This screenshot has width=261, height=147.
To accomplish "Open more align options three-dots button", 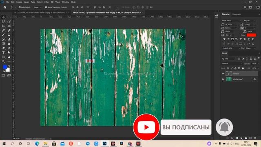I will click(117, 7).
